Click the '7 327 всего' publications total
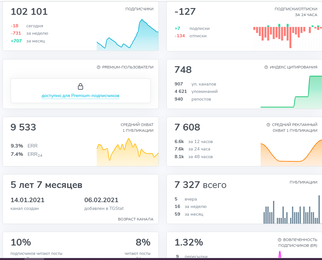The image size is (322, 260). point(201,185)
